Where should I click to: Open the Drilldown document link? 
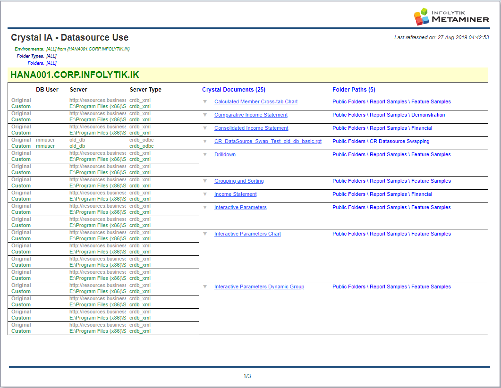click(x=225, y=154)
